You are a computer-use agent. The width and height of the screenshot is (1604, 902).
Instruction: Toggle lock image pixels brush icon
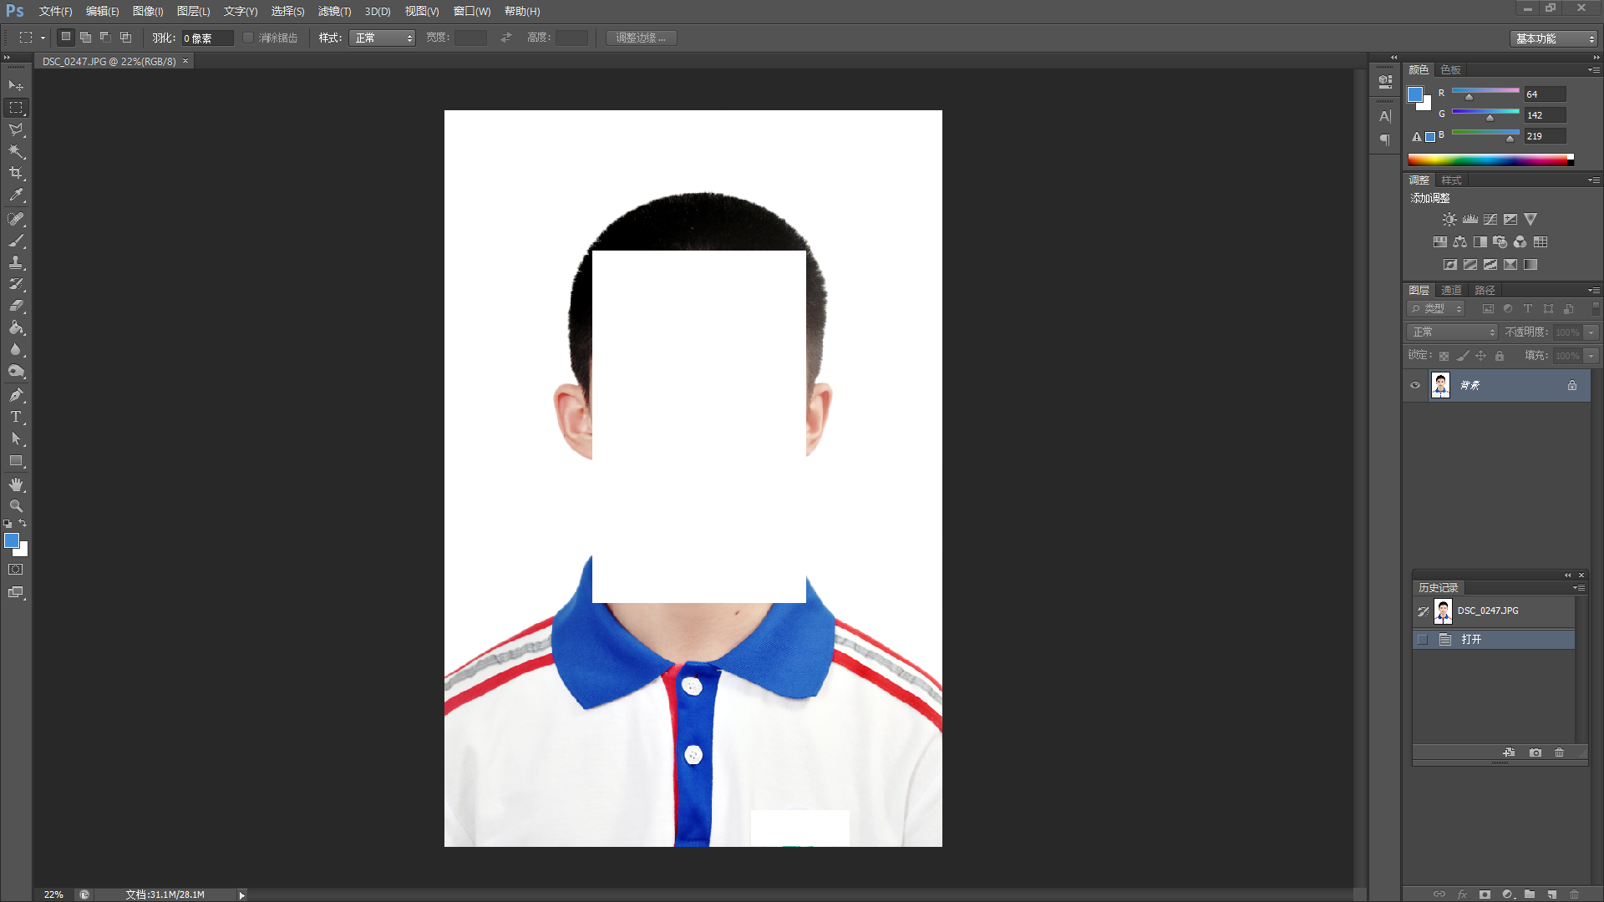click(1463, 356)
